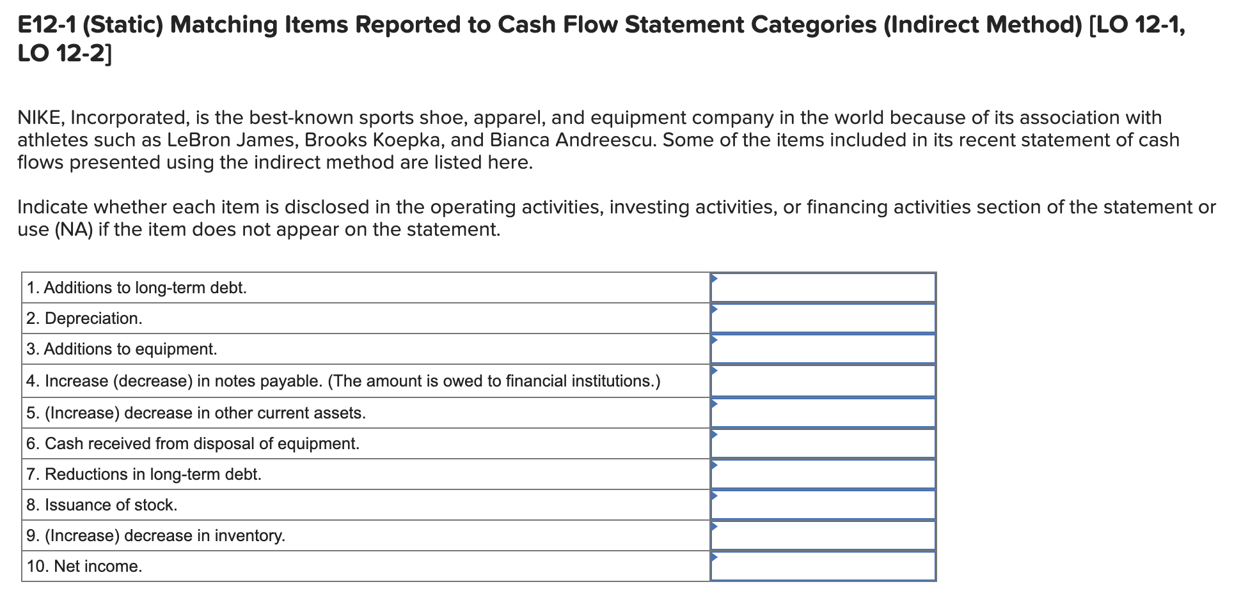Open the answer dropdown for Net income
This screenshot has height=598, width=1241.
(x=822, y=565)
